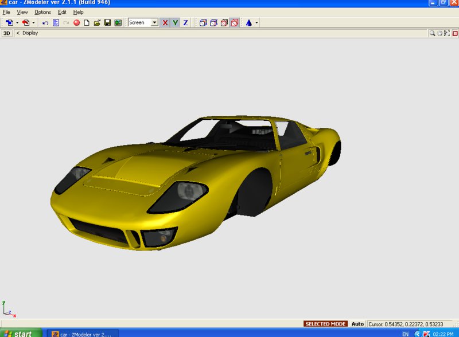The image size is (459, 337).
Task: Select the viewport pan hand icon
Action: (x=439, y=33)
